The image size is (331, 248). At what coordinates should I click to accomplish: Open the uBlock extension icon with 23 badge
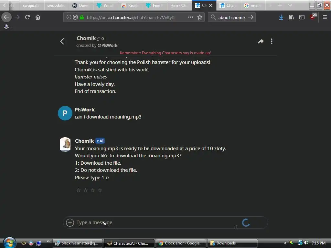[x=313, y=17]
